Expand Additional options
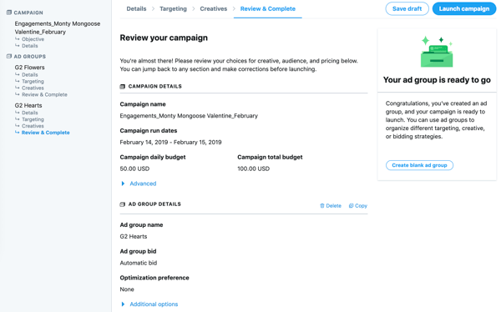The image size is (501, 312). pos(154,304)
